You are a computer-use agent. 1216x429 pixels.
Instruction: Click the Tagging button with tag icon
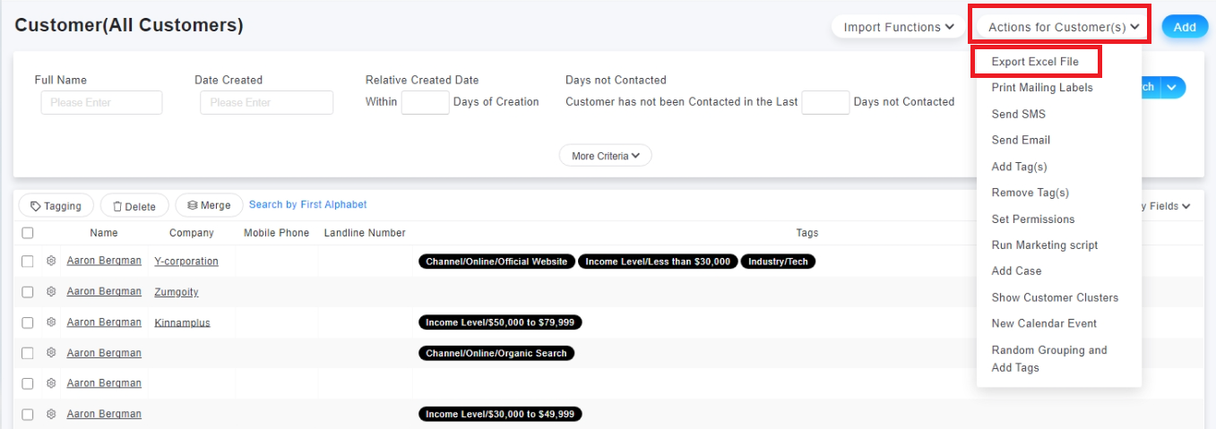coord(56,206)
